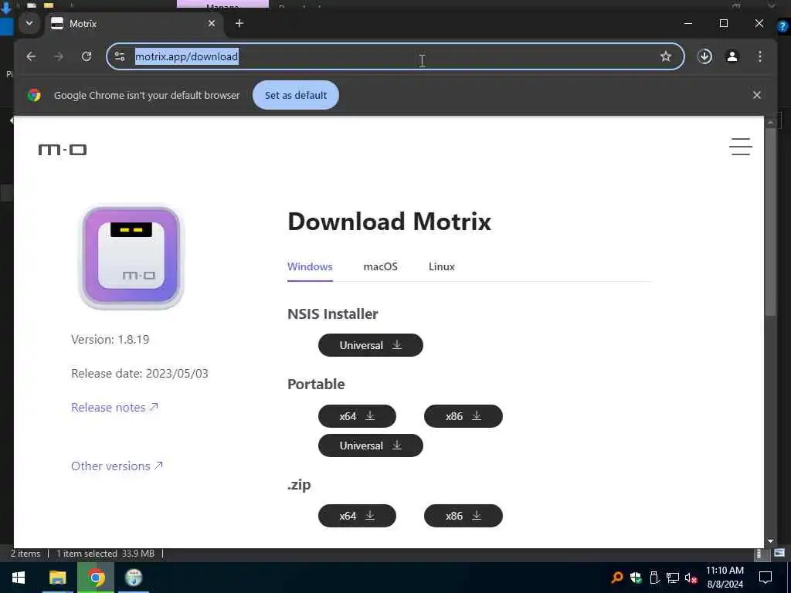Open site information icon in address bar
The image size is (791, 593).
pyautogui.click(x=120, y=56)
